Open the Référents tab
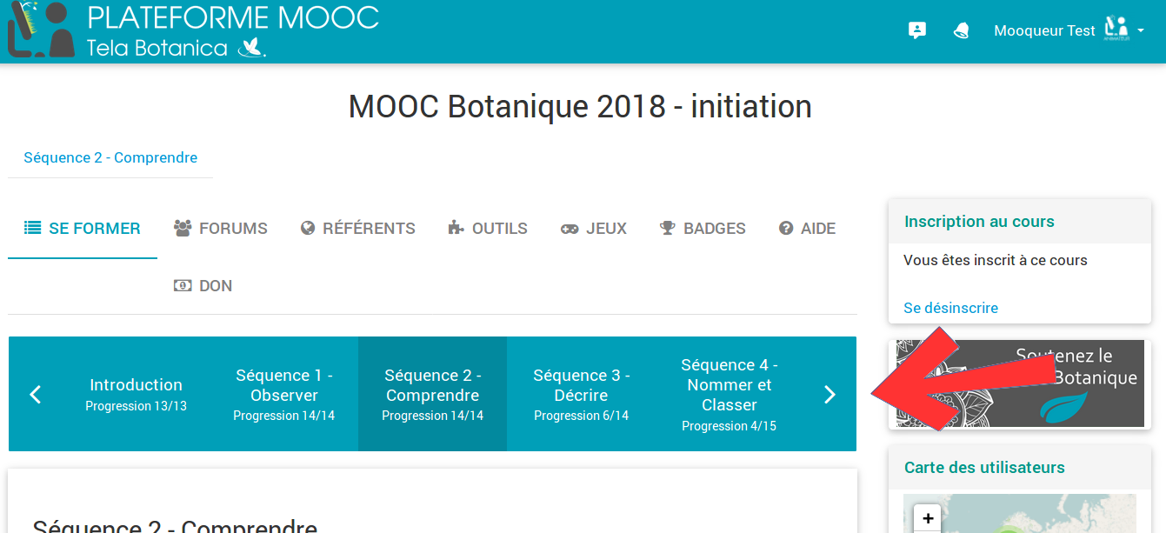1166x533 pixels. tap(357, 229)
